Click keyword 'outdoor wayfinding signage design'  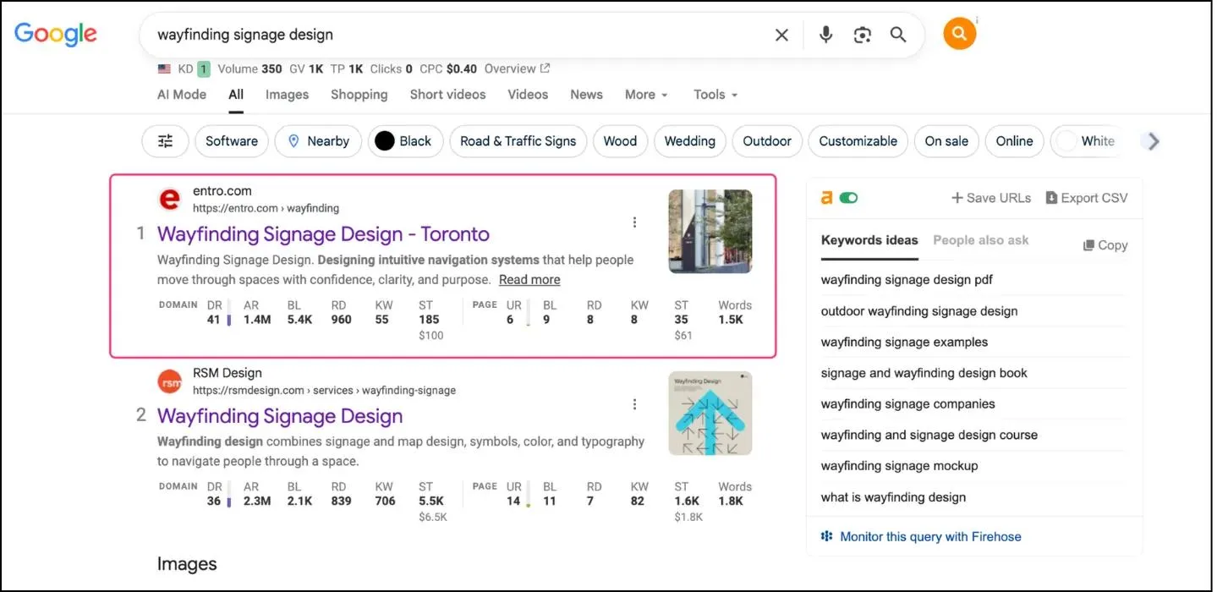(x=919, y=311)
